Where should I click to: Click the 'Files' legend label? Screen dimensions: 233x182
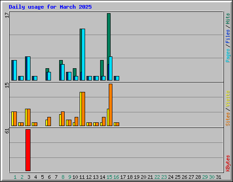[228, 36]
